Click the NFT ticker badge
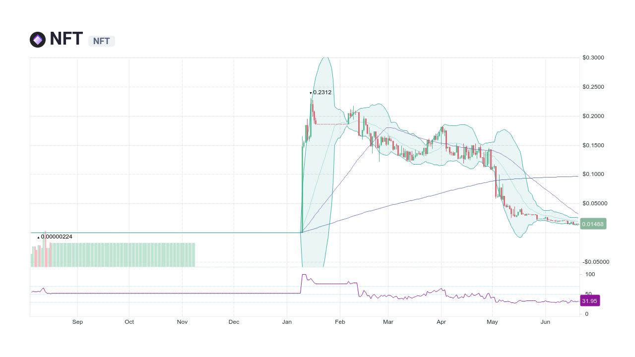 (x=102, y=41)
